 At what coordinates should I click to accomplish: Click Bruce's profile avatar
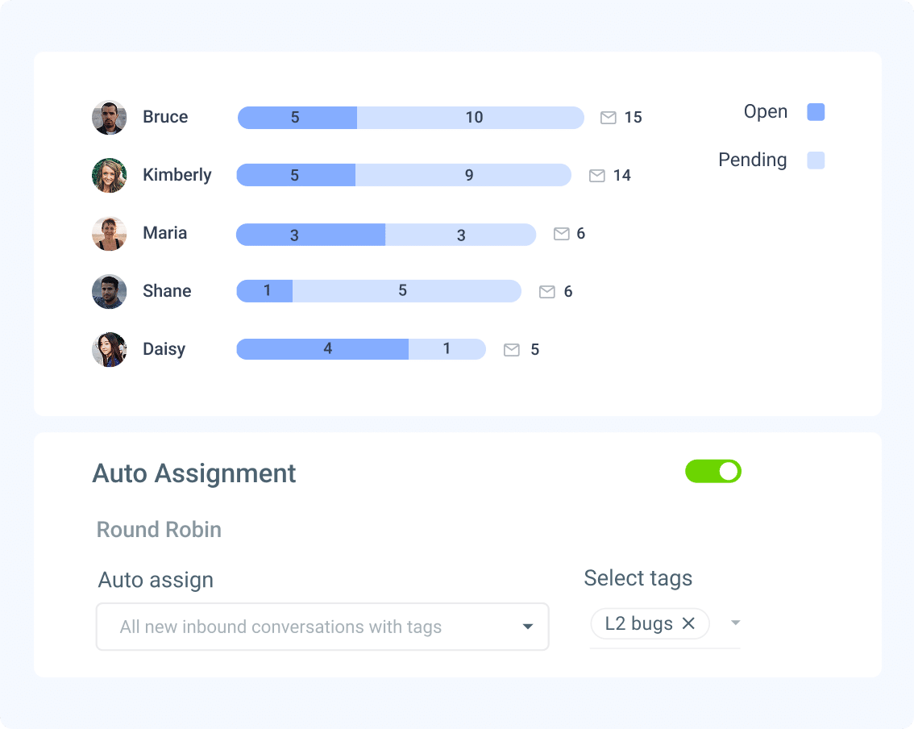(109, 117)
